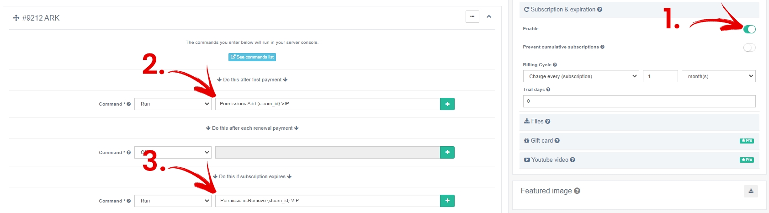The image size is (769, 213).
Task: Open the Charge every (subscription) dropdown
Action: (581, 76)
